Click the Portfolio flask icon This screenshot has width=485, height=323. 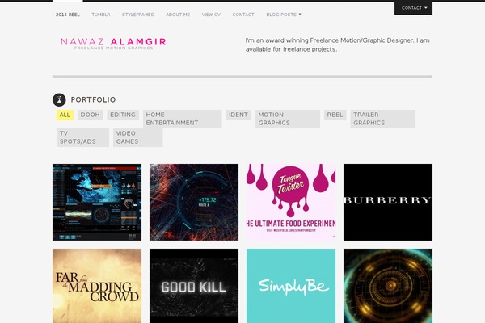59,100
